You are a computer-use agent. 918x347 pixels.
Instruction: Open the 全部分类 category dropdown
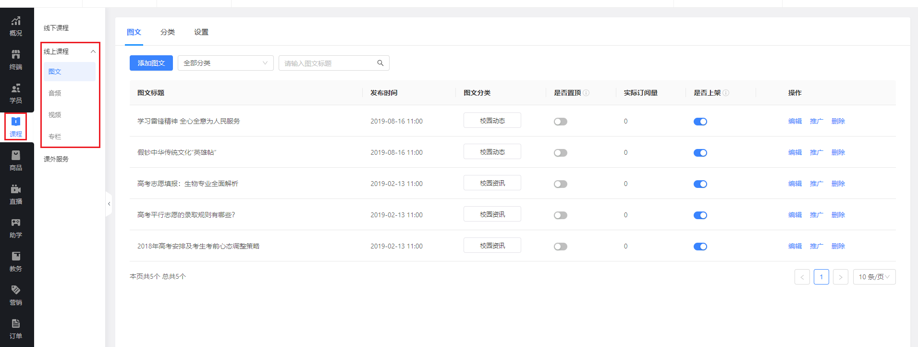[x=225, y=63]
